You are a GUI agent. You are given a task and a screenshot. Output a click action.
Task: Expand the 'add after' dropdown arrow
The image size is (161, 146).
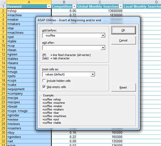click(x=103, y=48)
